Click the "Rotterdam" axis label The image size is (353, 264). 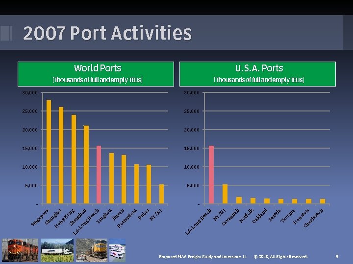[x=127, y=219]
